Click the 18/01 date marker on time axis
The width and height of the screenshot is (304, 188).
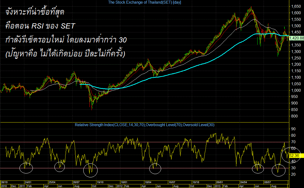point(124,183)
